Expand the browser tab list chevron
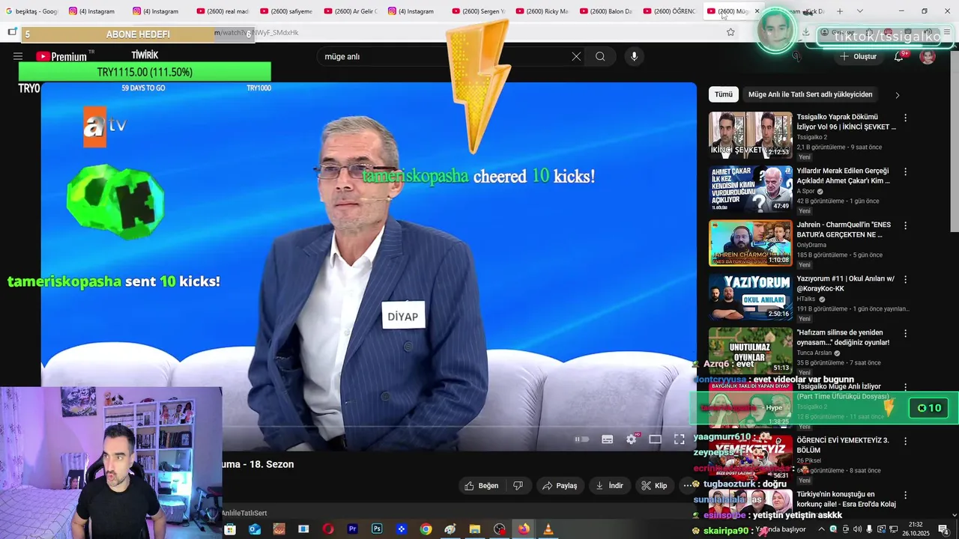 (x=859, y=11)
